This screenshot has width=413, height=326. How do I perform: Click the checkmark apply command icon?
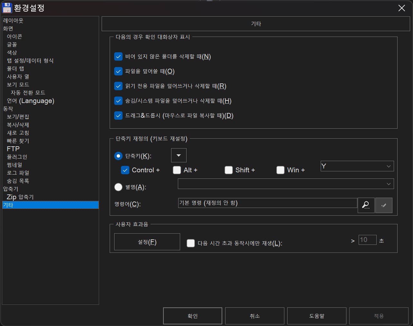click(x=384, y=205)
